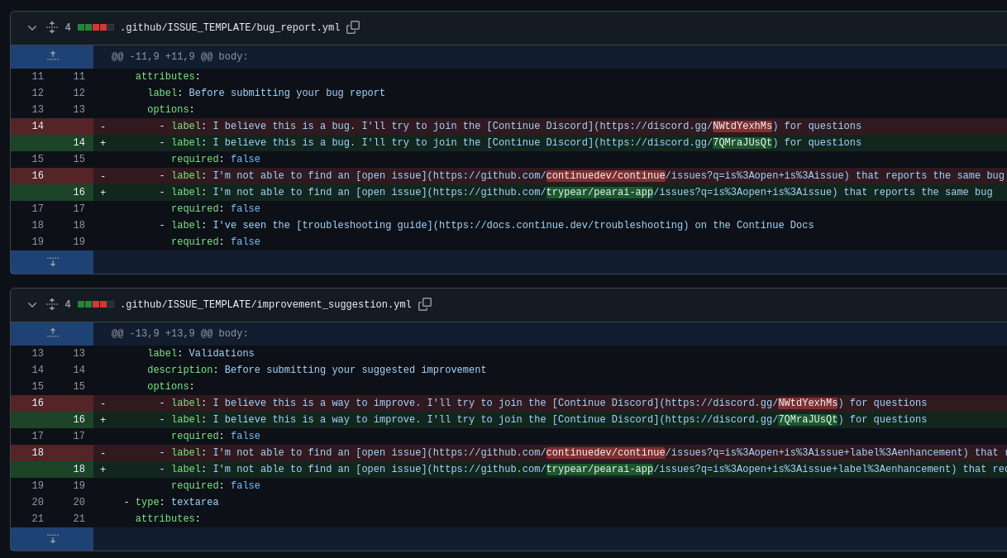Expand hidden lines below the bug_report.yml diff
1007x558 pixels.
pyautogui.click(x=51, y=262)
